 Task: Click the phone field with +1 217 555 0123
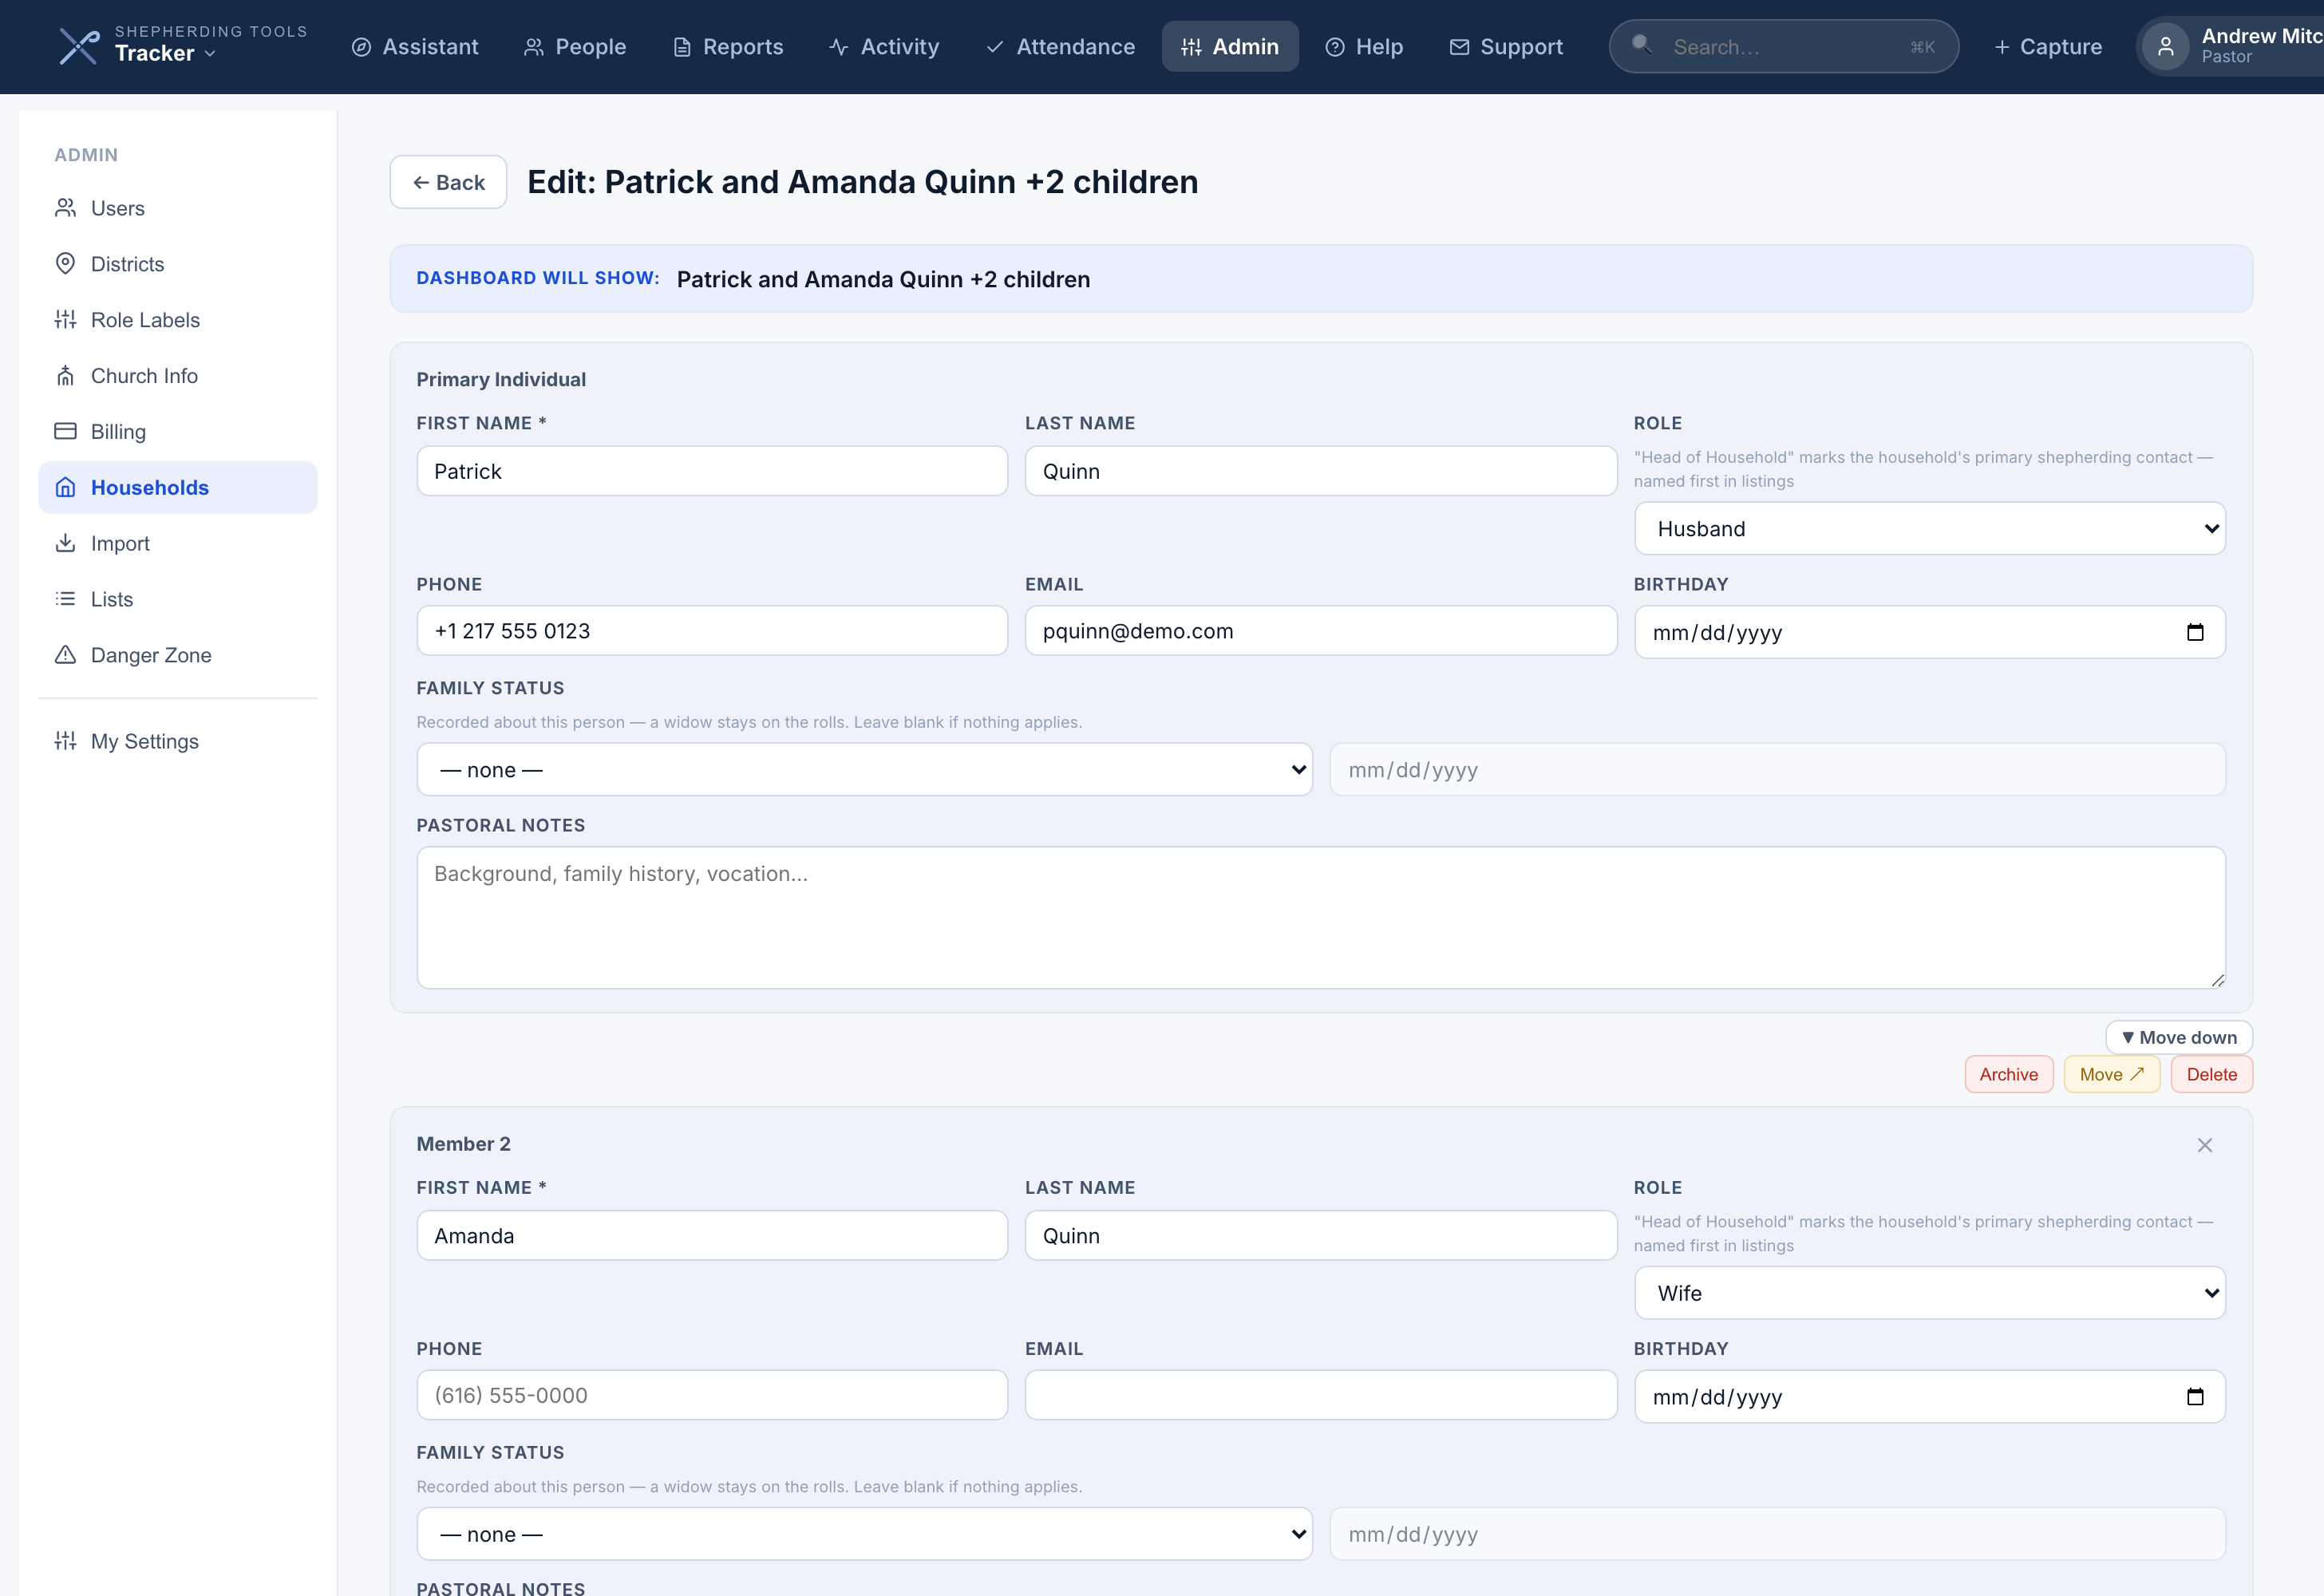point(712,631)
